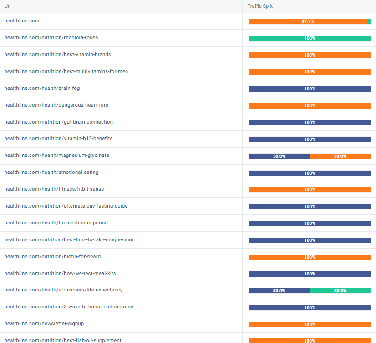Click the blue bar for emotional-eating
The image size is (376, 343).
310,173
